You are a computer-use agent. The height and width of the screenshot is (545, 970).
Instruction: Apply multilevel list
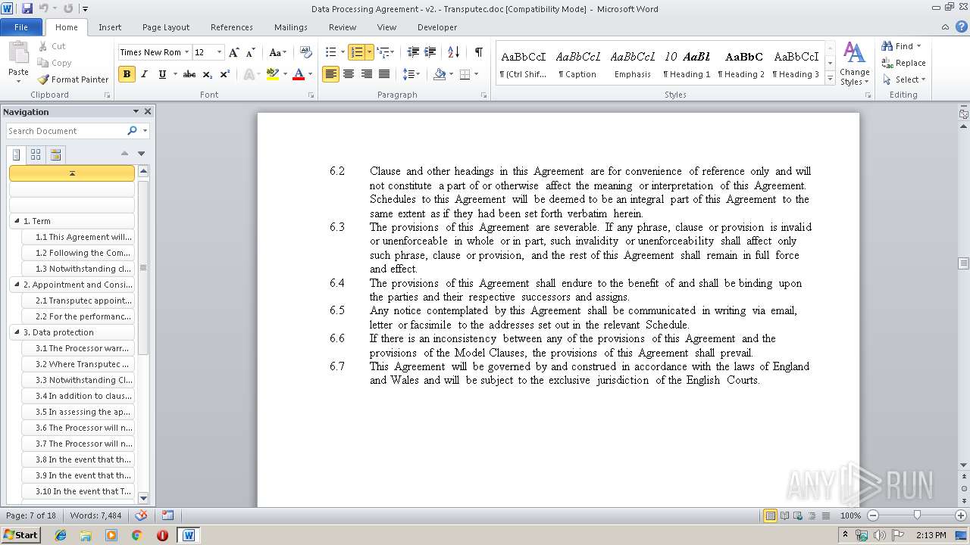tap(382, 52)
